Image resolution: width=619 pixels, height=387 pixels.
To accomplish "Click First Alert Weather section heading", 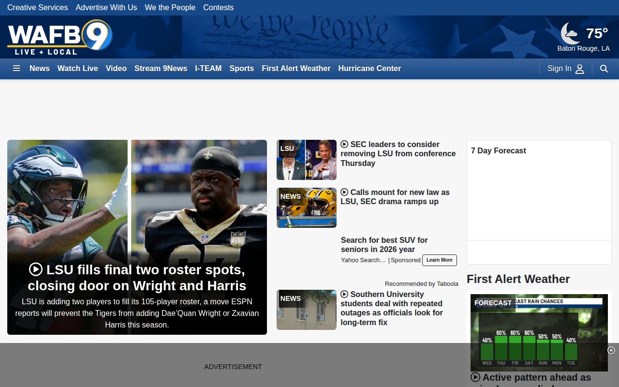I will (518, 279).
